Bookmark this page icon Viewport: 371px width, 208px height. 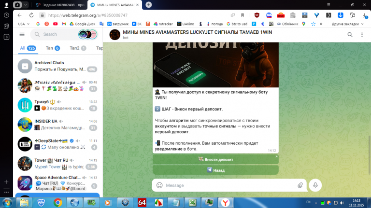tap(243, 15)
